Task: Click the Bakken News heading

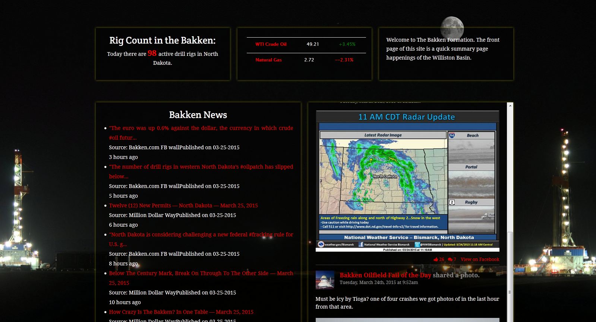Action: [198, 115]
